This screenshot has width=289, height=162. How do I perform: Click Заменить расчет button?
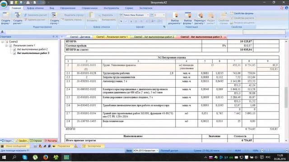(x=36, y=15)
